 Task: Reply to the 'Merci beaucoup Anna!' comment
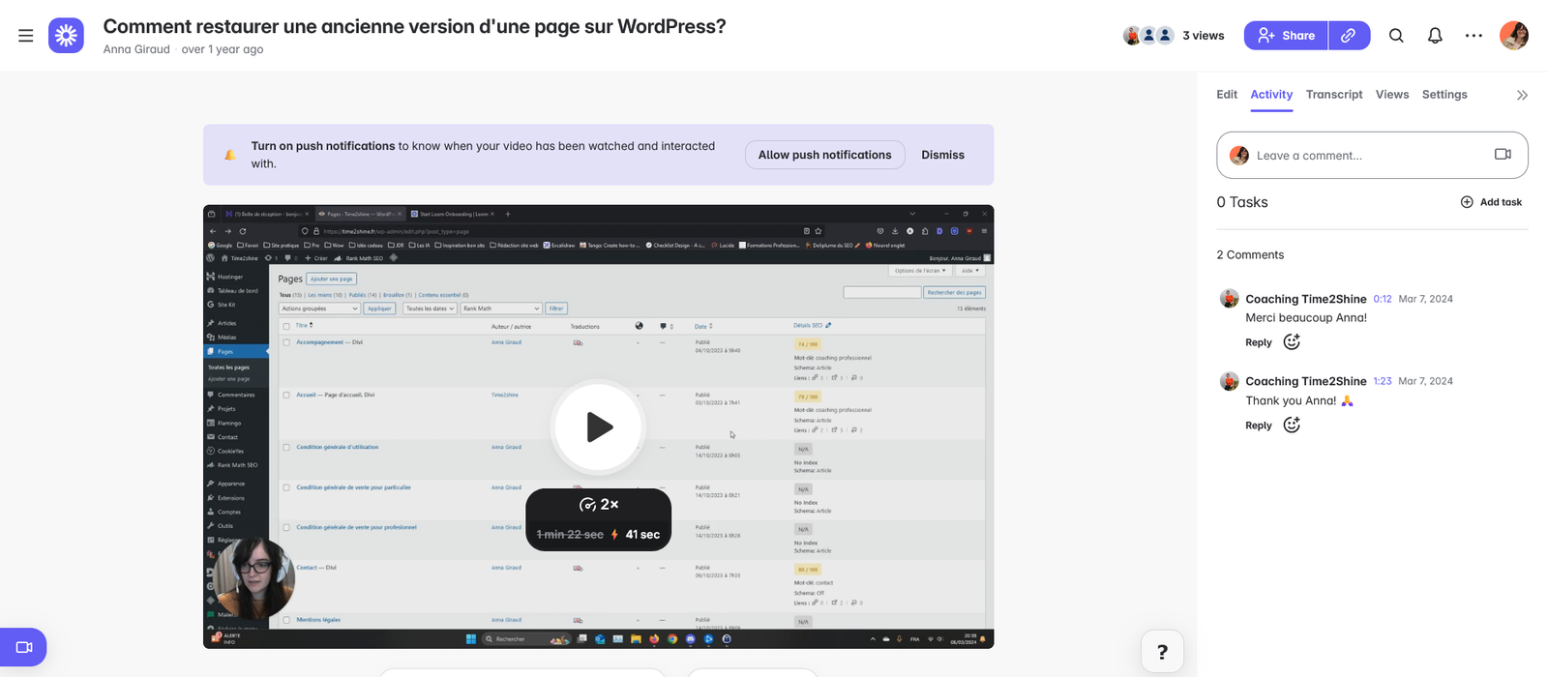(x=1259, y=342)
